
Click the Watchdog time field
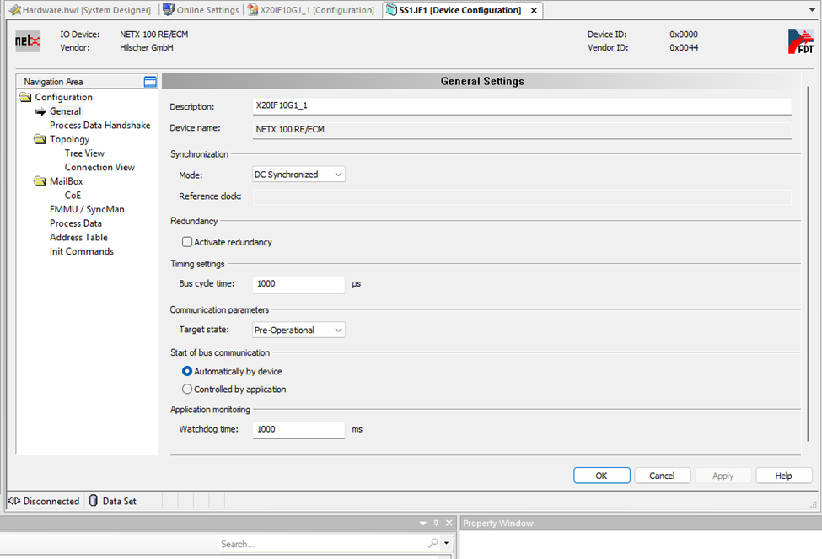[298, 429]
